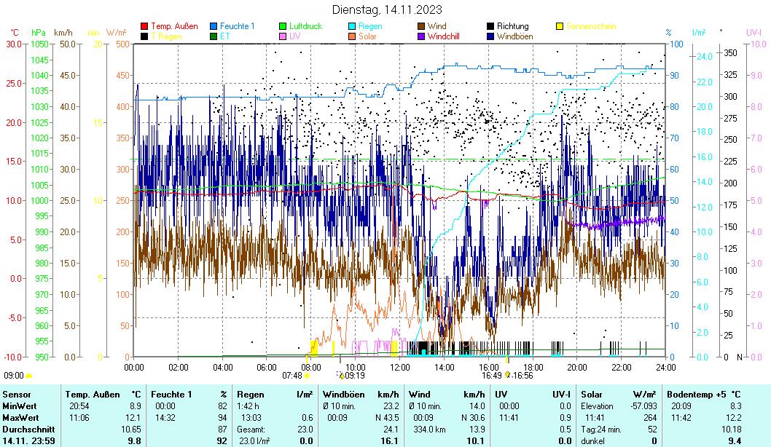This screenshot has width=771, height=447.
Task: Click the 16:49 sunset time marker
Action: (490, 376)
